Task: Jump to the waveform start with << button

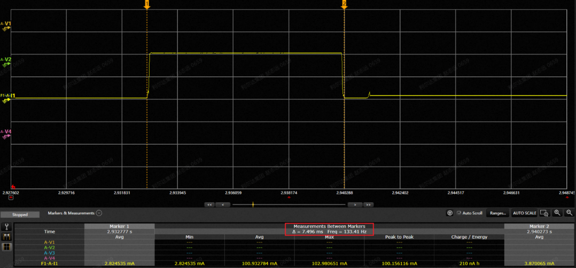Action: [210, 204]
